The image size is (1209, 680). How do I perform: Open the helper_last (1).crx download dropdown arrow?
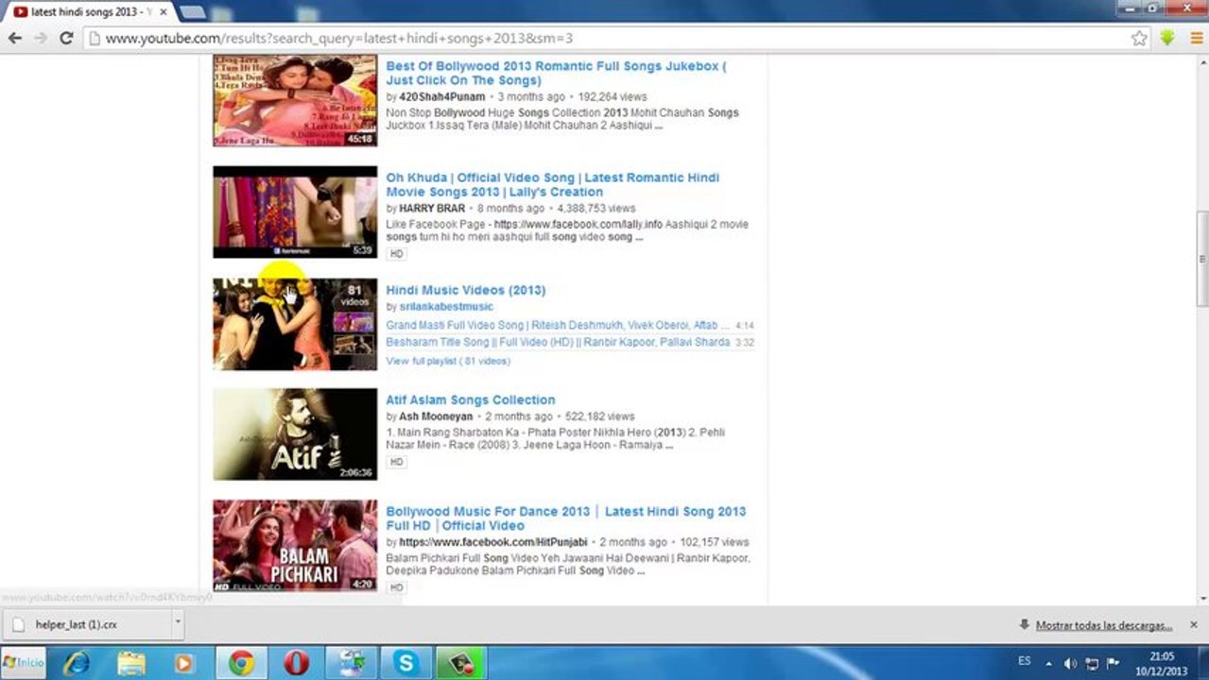tap(177, 623)
